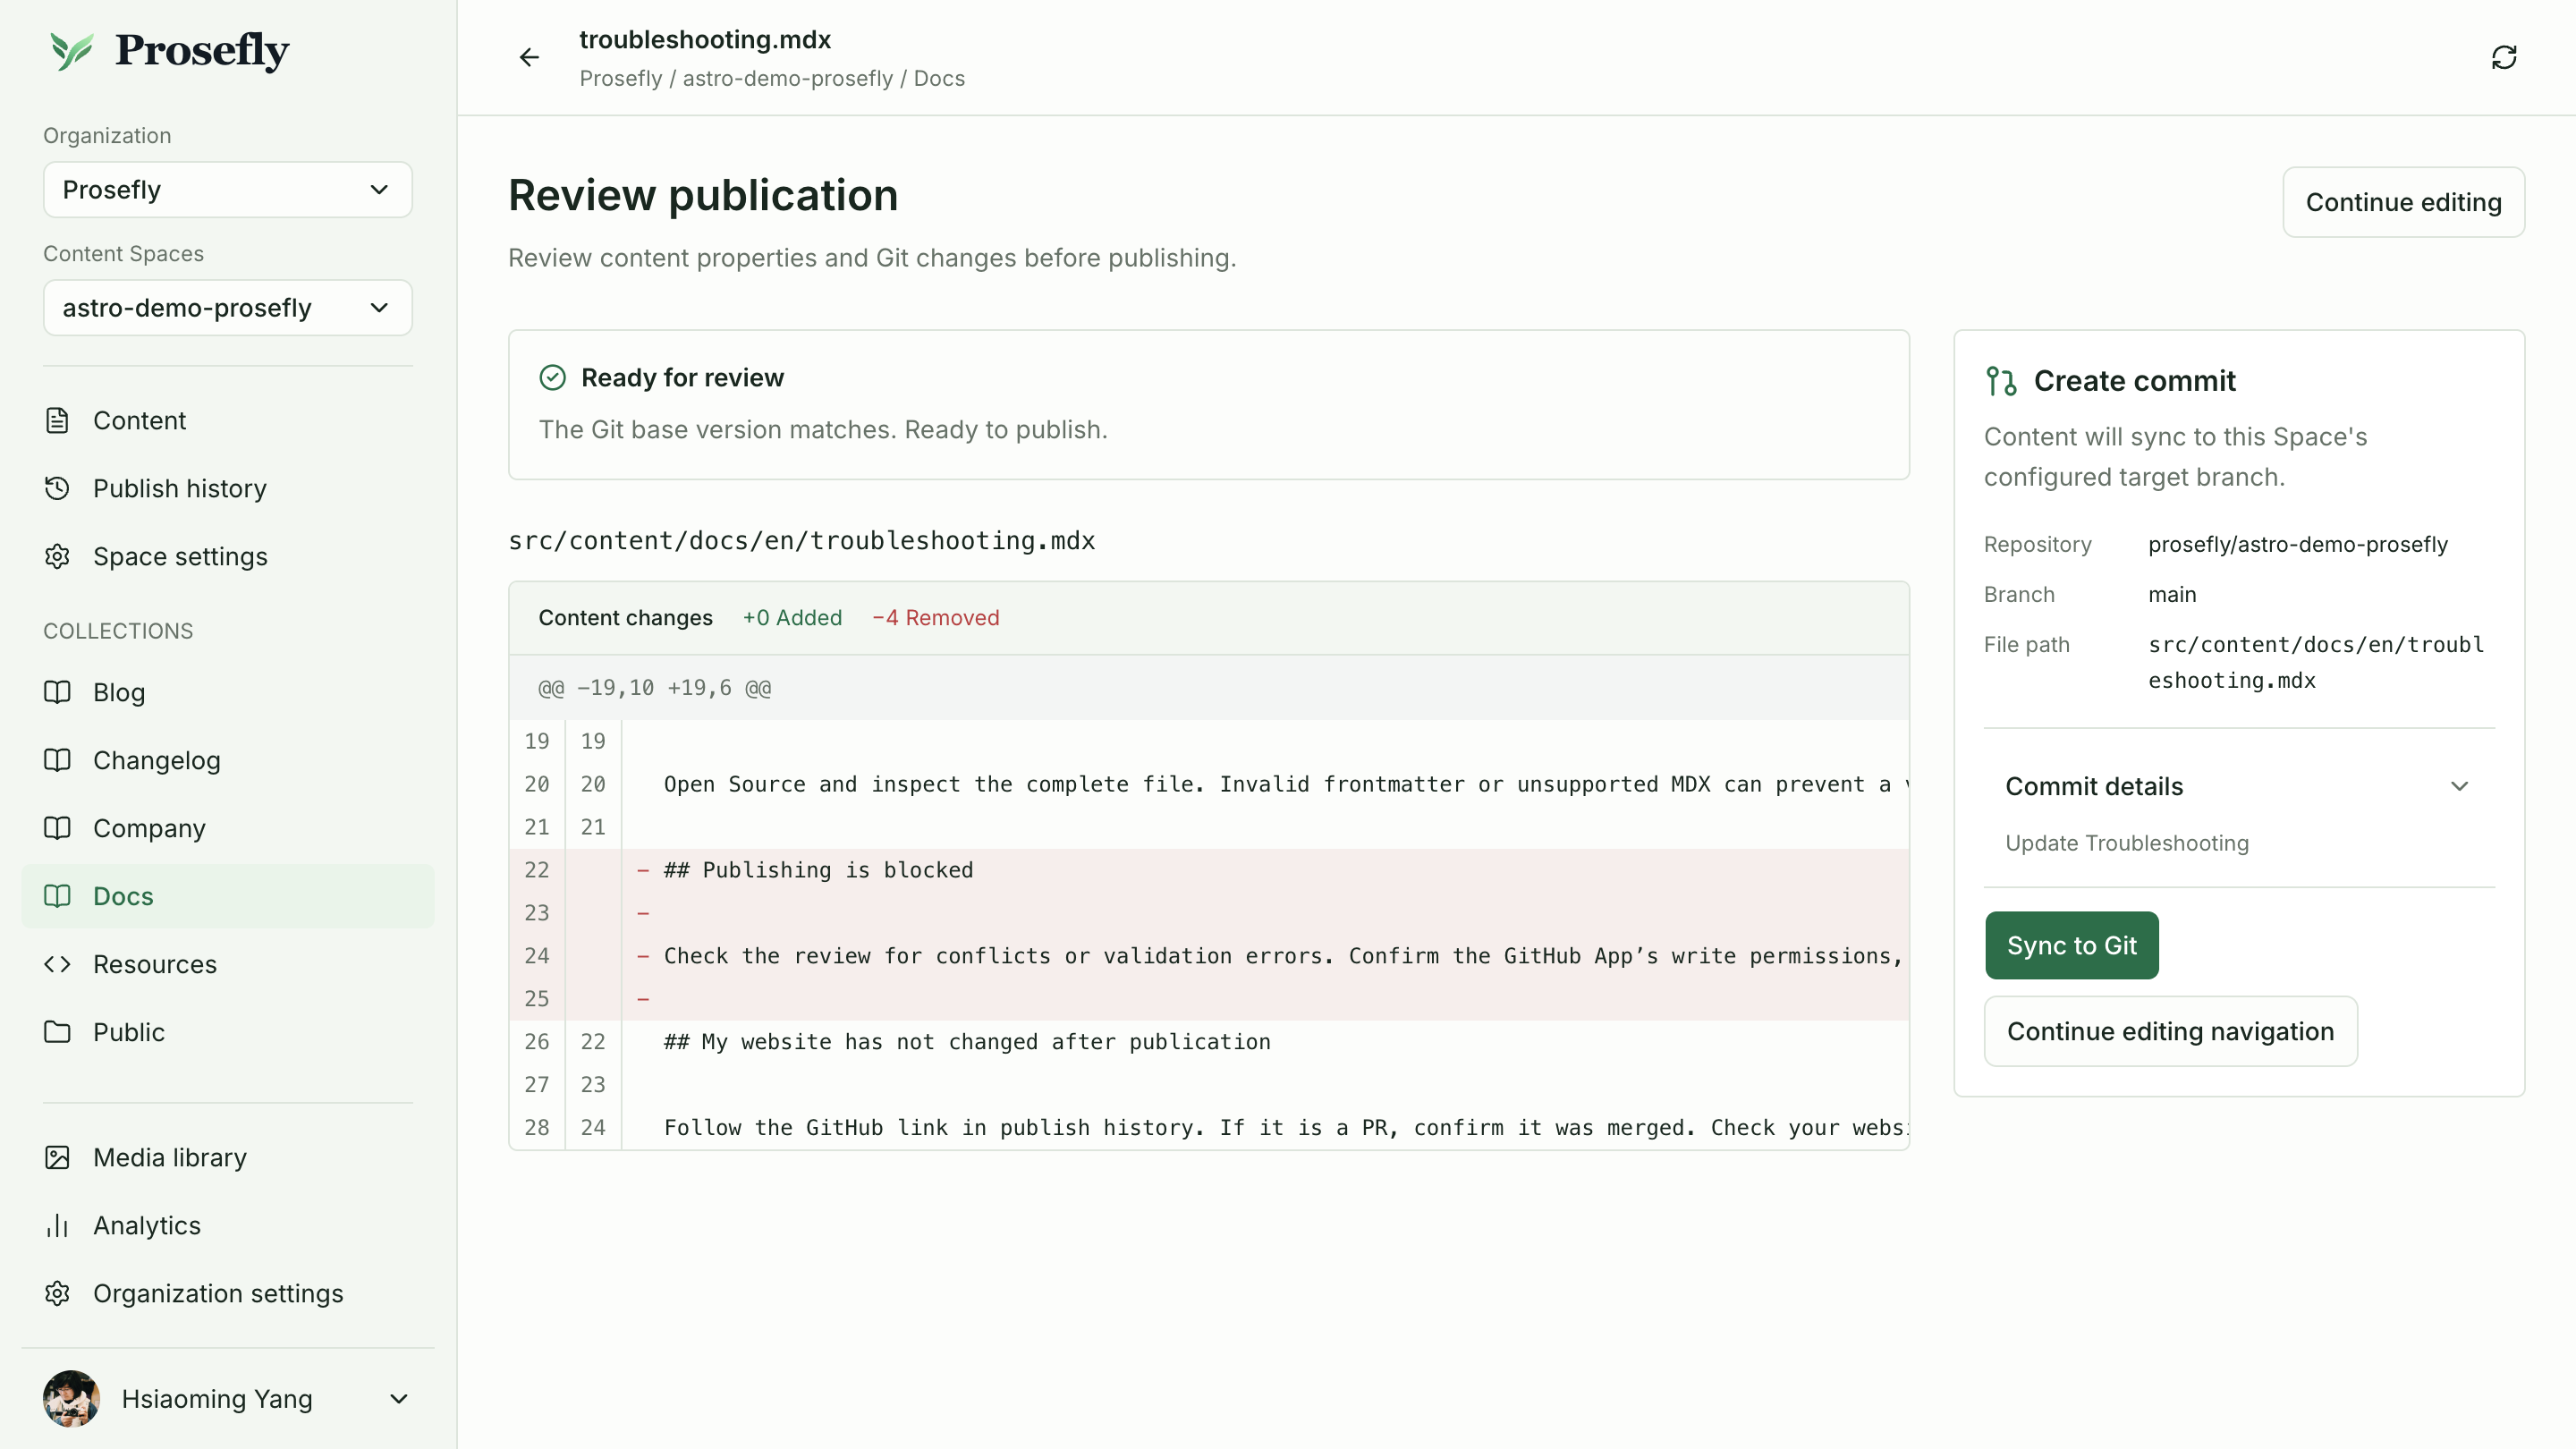Click the Docs book icon

57,896
